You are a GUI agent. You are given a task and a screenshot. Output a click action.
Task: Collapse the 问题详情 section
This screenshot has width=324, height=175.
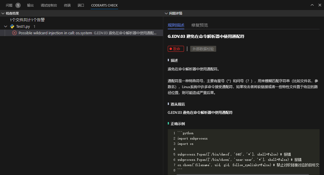pos(166,13)
